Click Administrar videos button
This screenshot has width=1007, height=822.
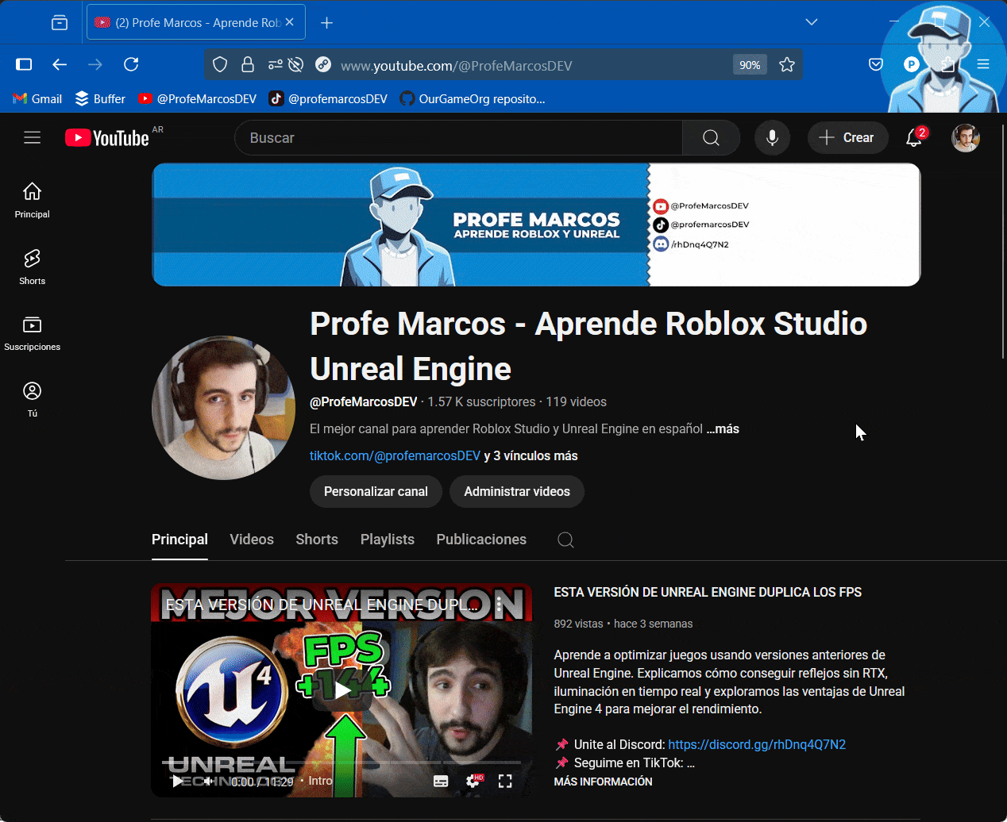click(517, 492)
